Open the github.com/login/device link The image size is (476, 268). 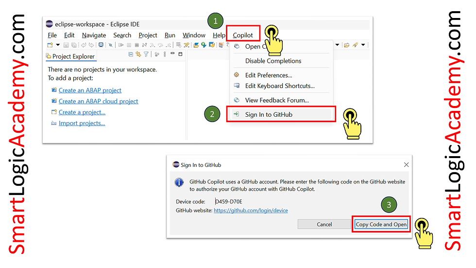[251, 210]
